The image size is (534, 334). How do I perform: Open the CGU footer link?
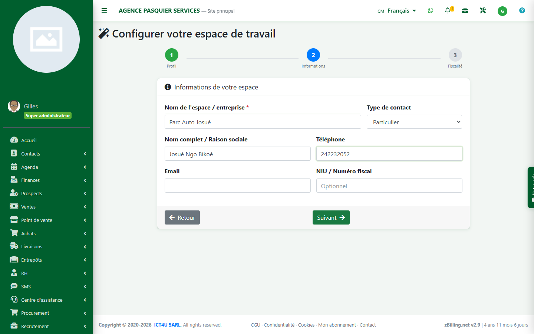[x=256, y=325]
